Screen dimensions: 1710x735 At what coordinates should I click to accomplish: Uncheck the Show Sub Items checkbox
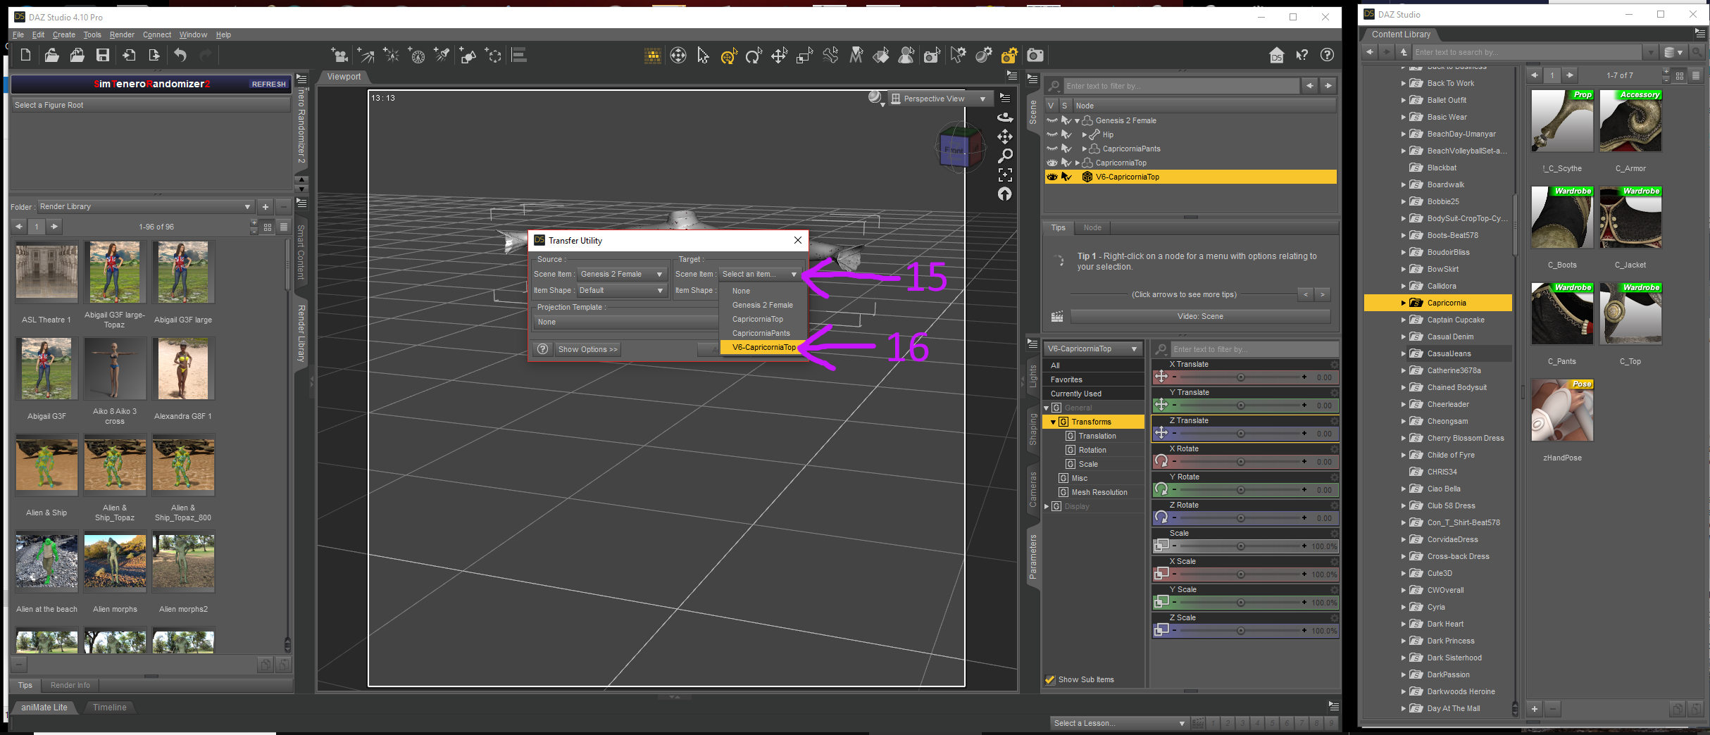(1050, 679)
